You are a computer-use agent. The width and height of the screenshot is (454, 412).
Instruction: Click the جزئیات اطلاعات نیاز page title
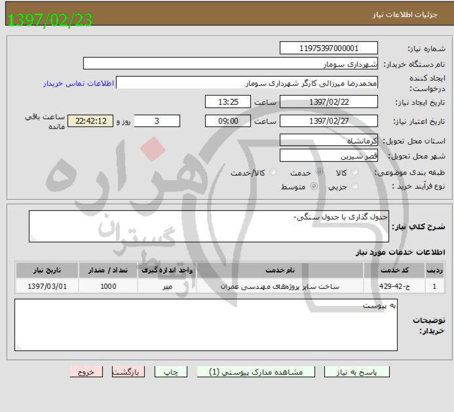(405, 14)
